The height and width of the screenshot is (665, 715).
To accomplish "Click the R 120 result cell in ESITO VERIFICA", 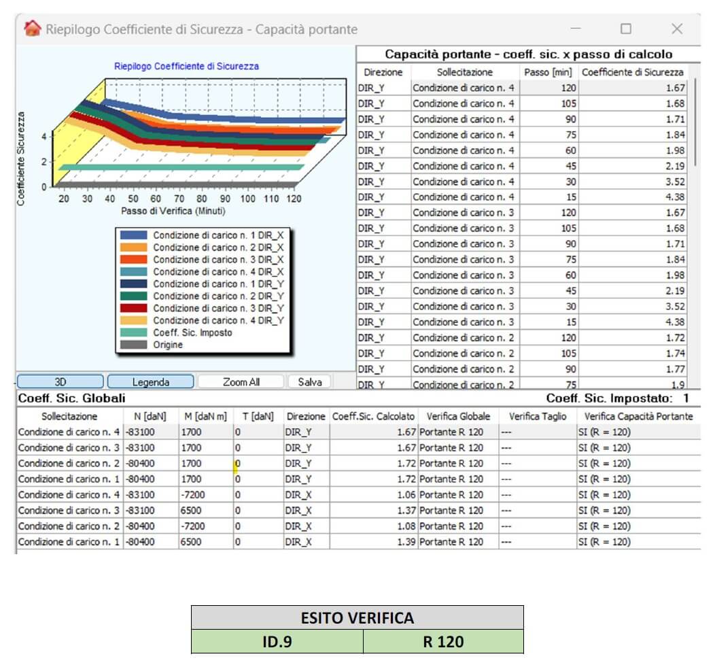I will point(443,642).
